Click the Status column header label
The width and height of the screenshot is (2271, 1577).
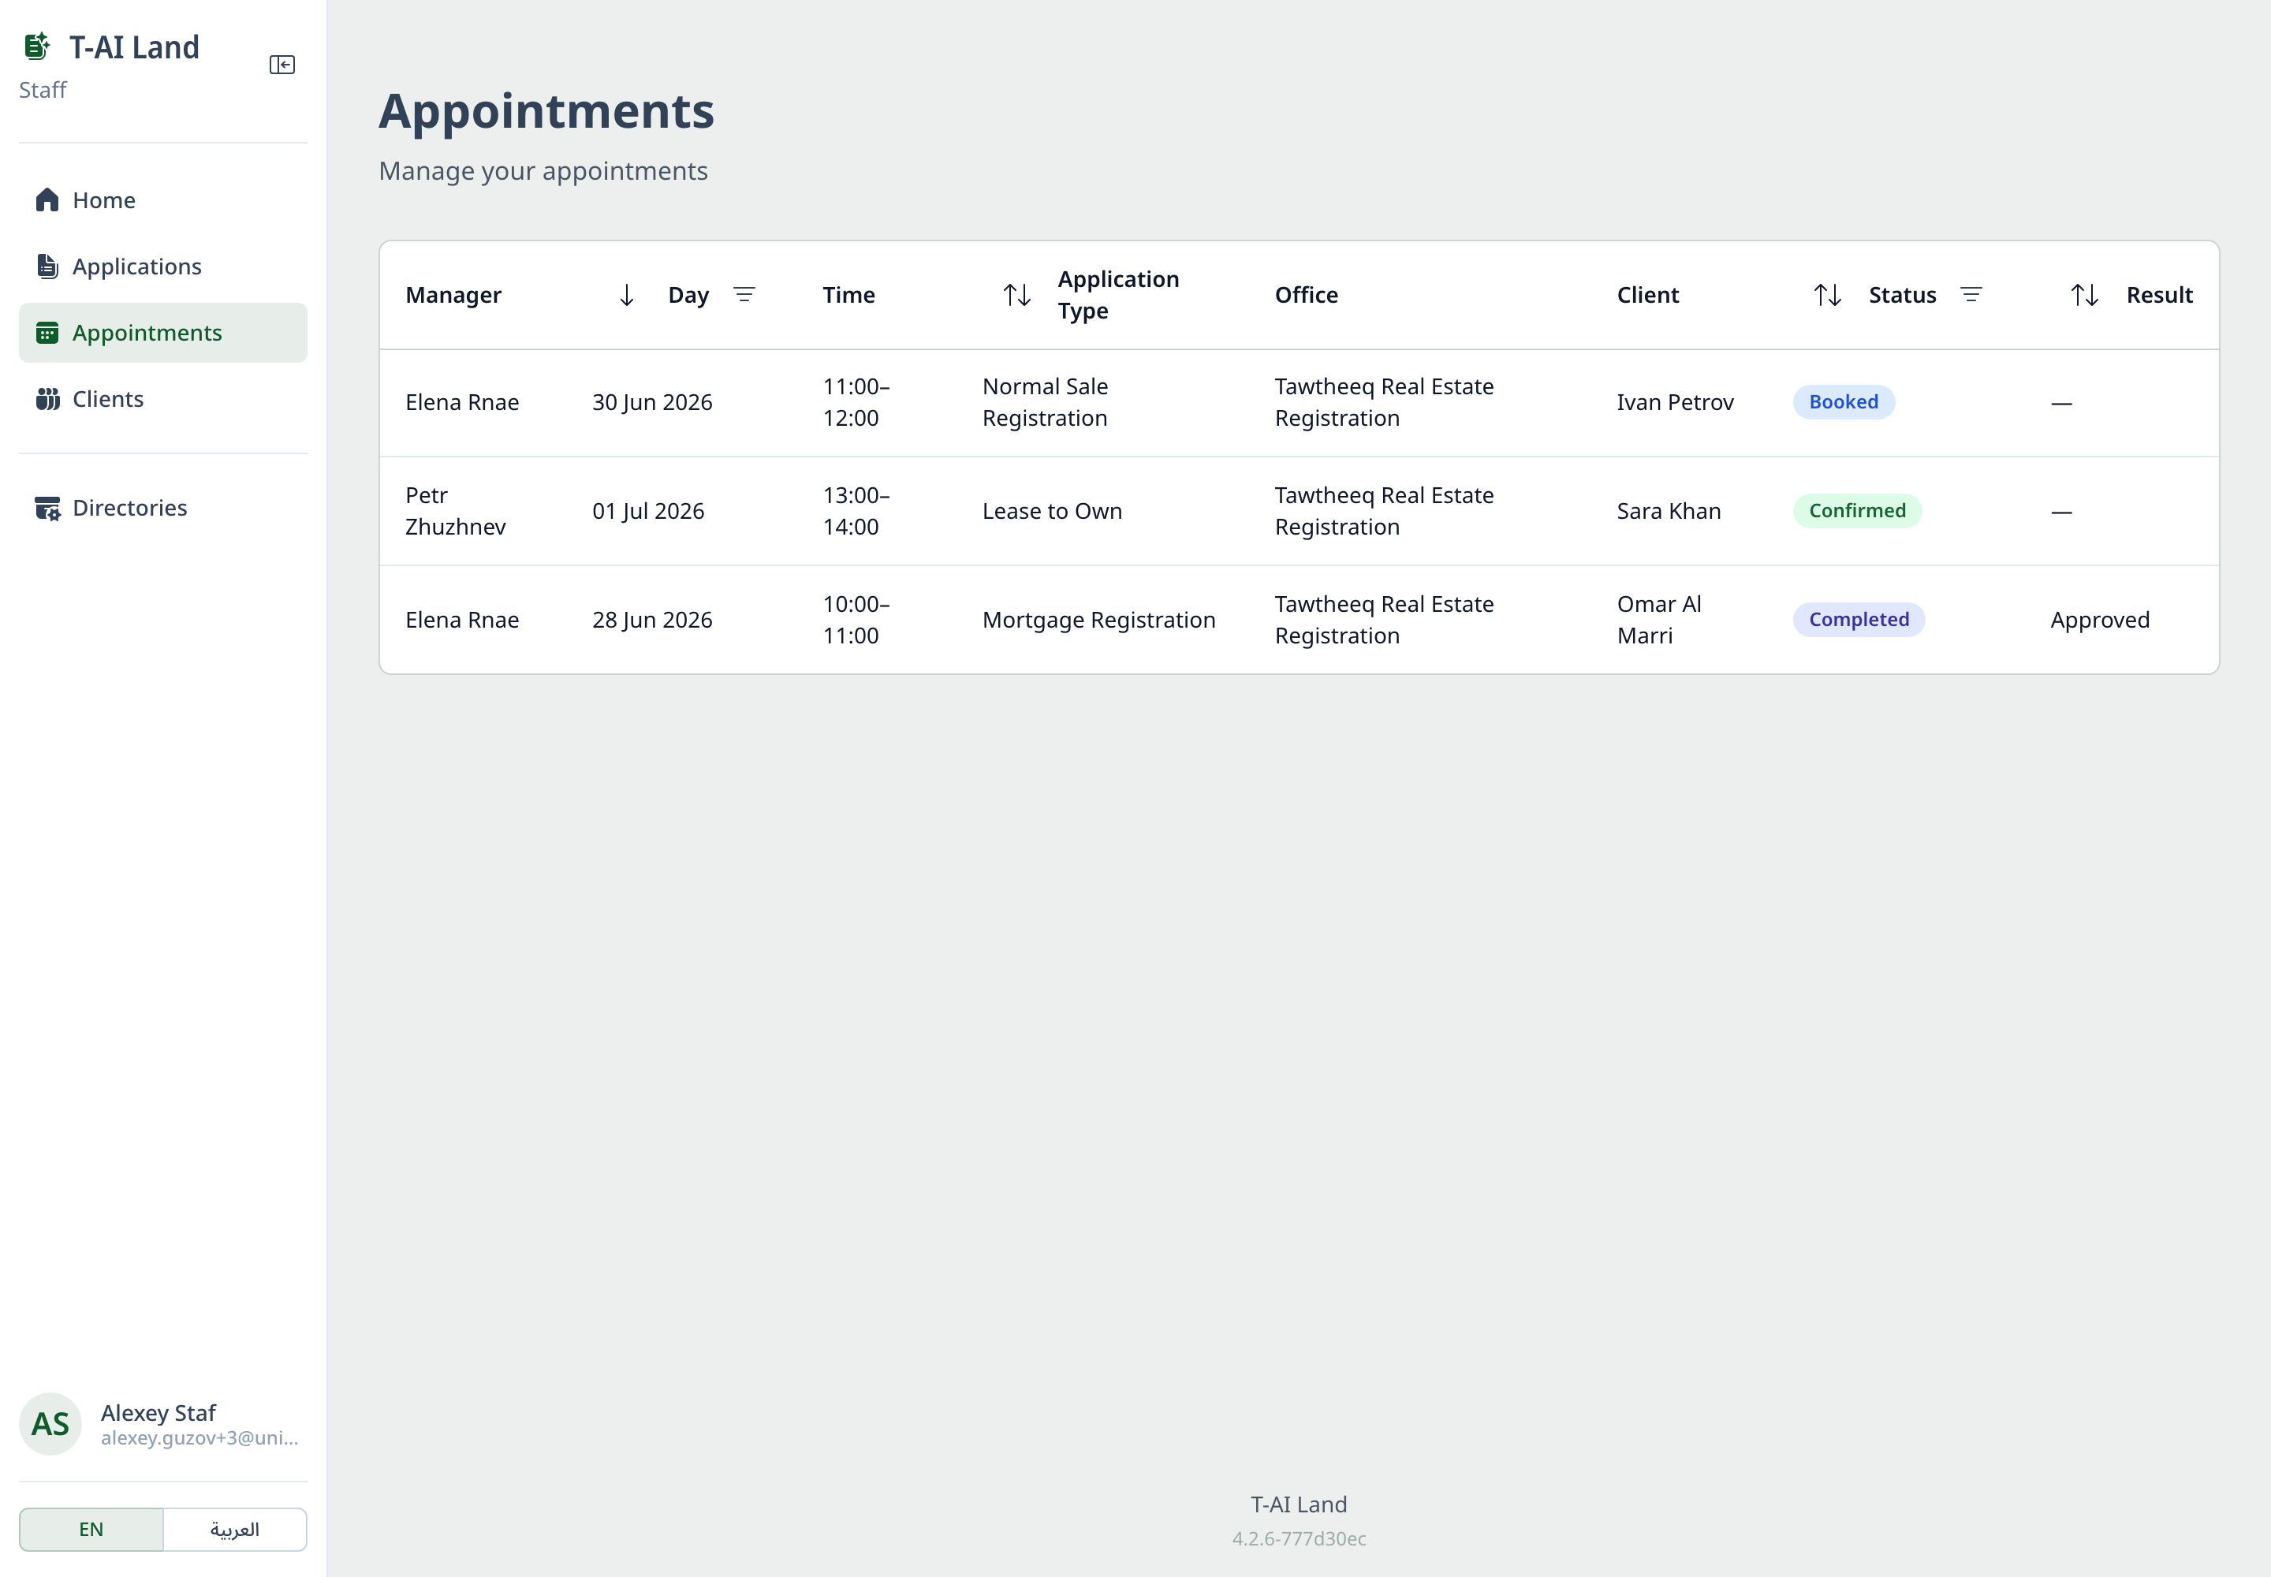pos(1903,296)
